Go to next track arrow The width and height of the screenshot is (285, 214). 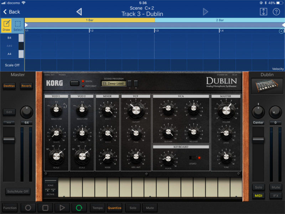(x=206, y=12)
